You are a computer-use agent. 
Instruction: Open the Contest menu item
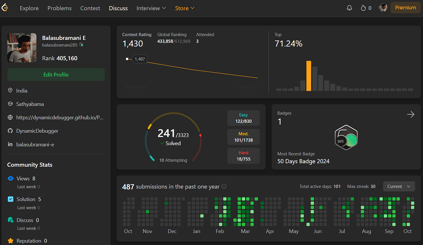[90, 8]
